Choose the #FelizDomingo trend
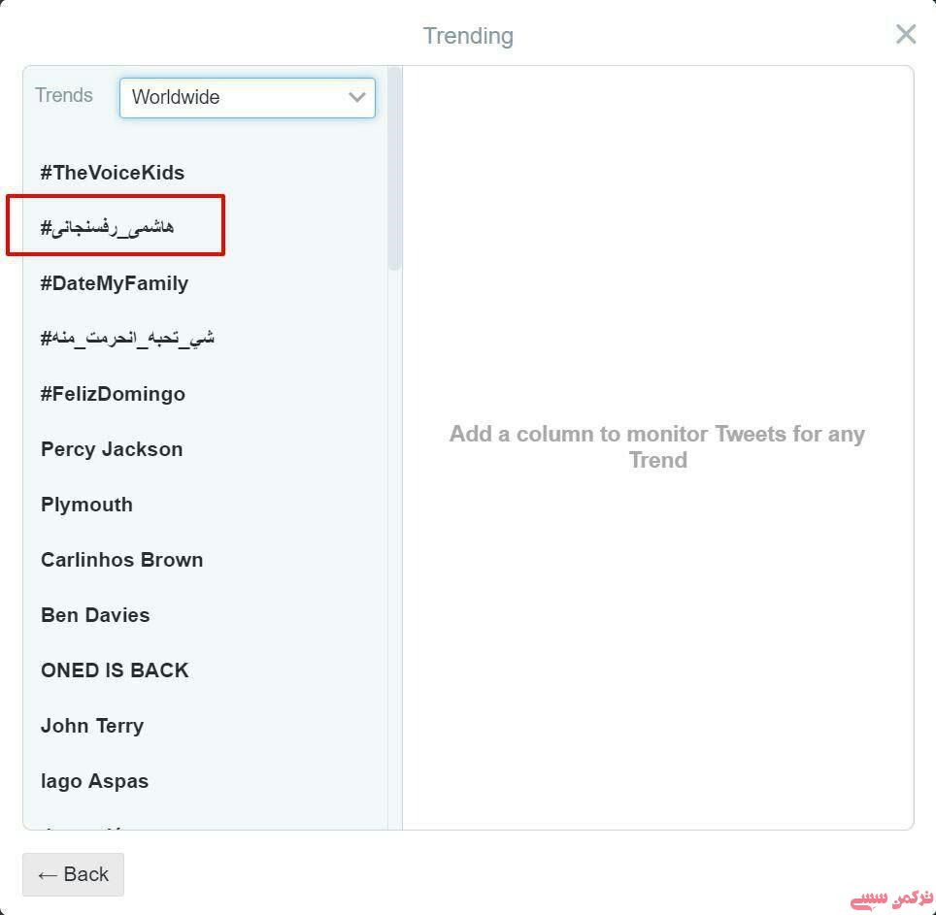The height and width of the screenshot is (915, 936). [113, 394]
